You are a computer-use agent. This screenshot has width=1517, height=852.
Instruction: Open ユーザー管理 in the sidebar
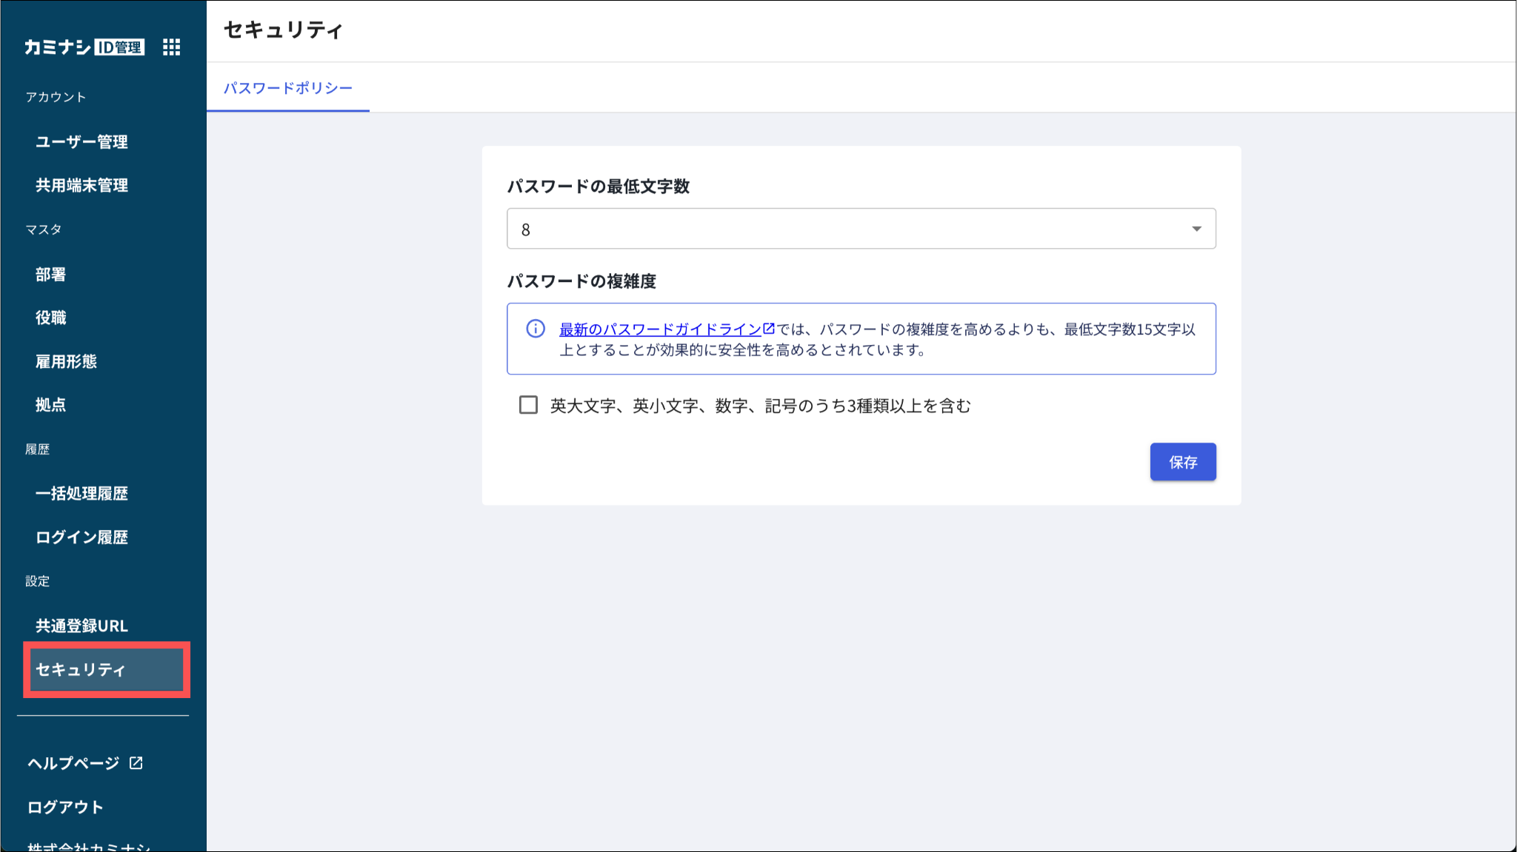[x=81, y=141]
